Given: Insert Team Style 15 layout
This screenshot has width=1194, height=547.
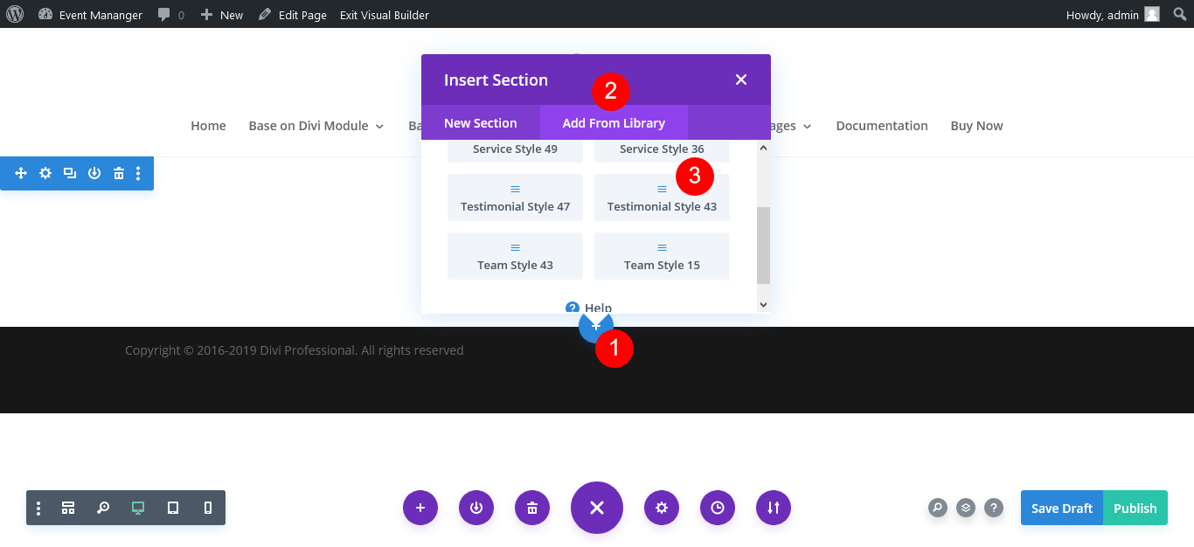Looking at the screenshot, I should pos(662,256).
